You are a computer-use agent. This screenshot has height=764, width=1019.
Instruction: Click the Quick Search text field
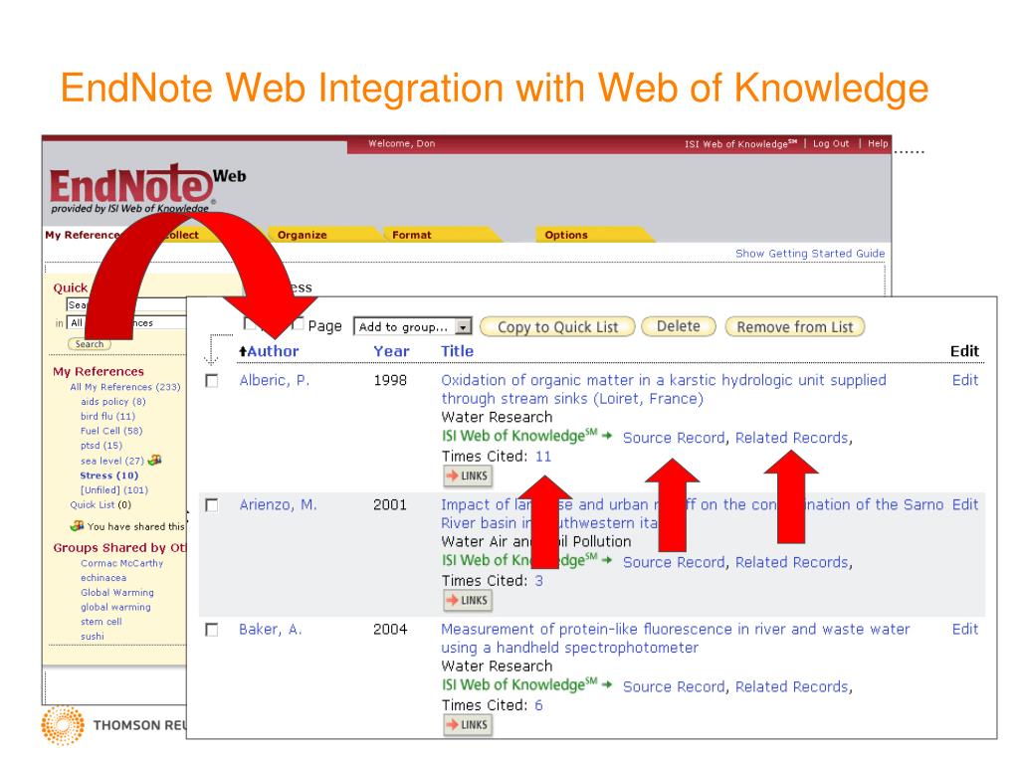coord(126,305)
